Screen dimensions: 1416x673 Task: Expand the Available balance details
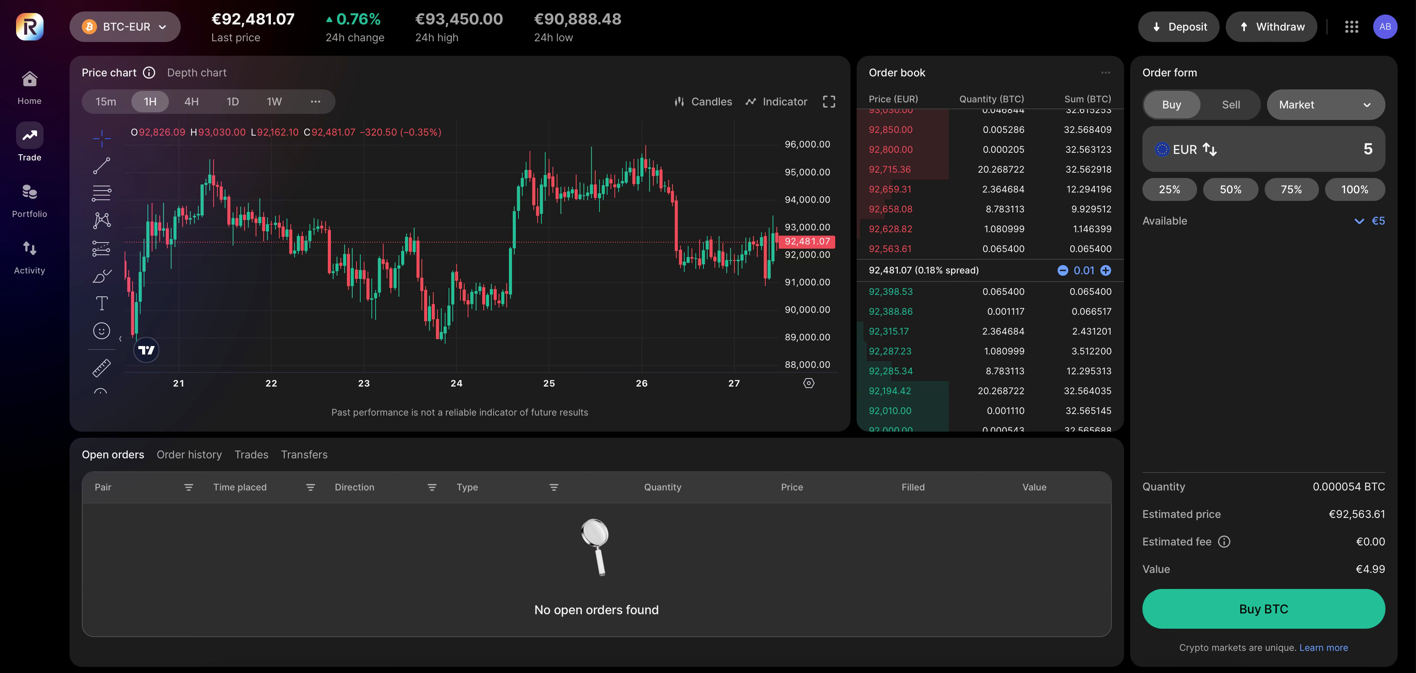pyautogui.click(x=1359, y=221)
